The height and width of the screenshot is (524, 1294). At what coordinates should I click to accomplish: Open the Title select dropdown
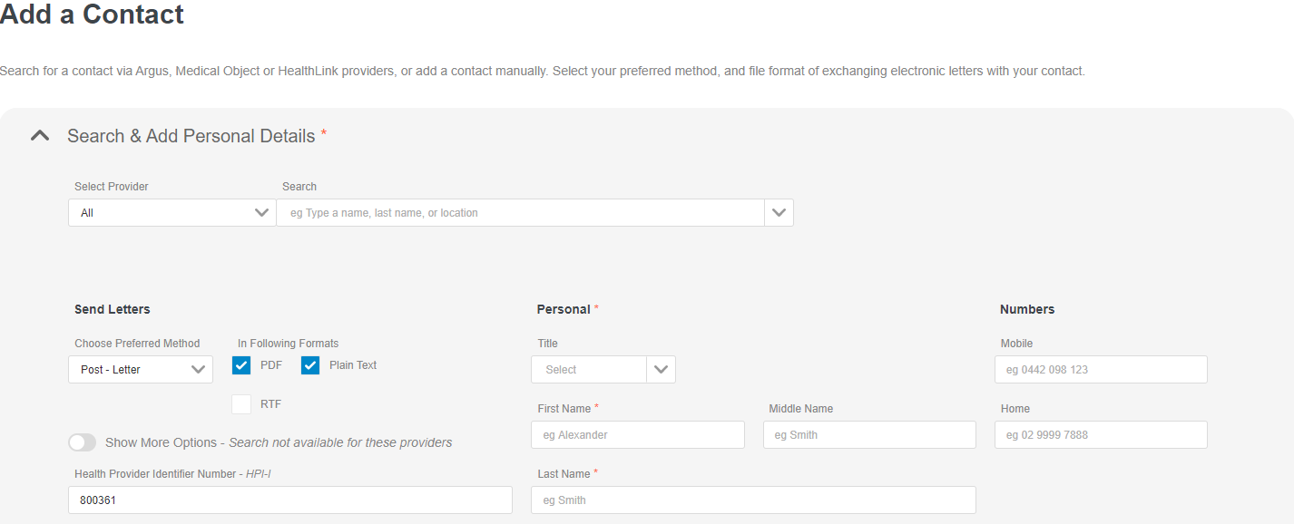(603, 369)
